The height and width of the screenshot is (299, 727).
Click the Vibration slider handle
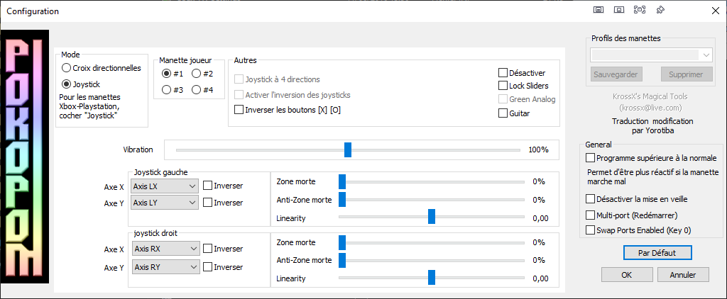(348, 150)
